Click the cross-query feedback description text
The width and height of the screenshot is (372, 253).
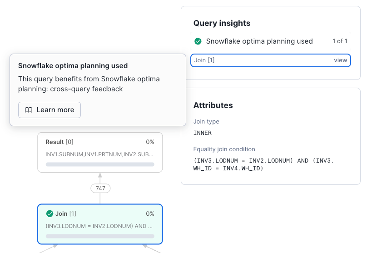coord(89,84)
